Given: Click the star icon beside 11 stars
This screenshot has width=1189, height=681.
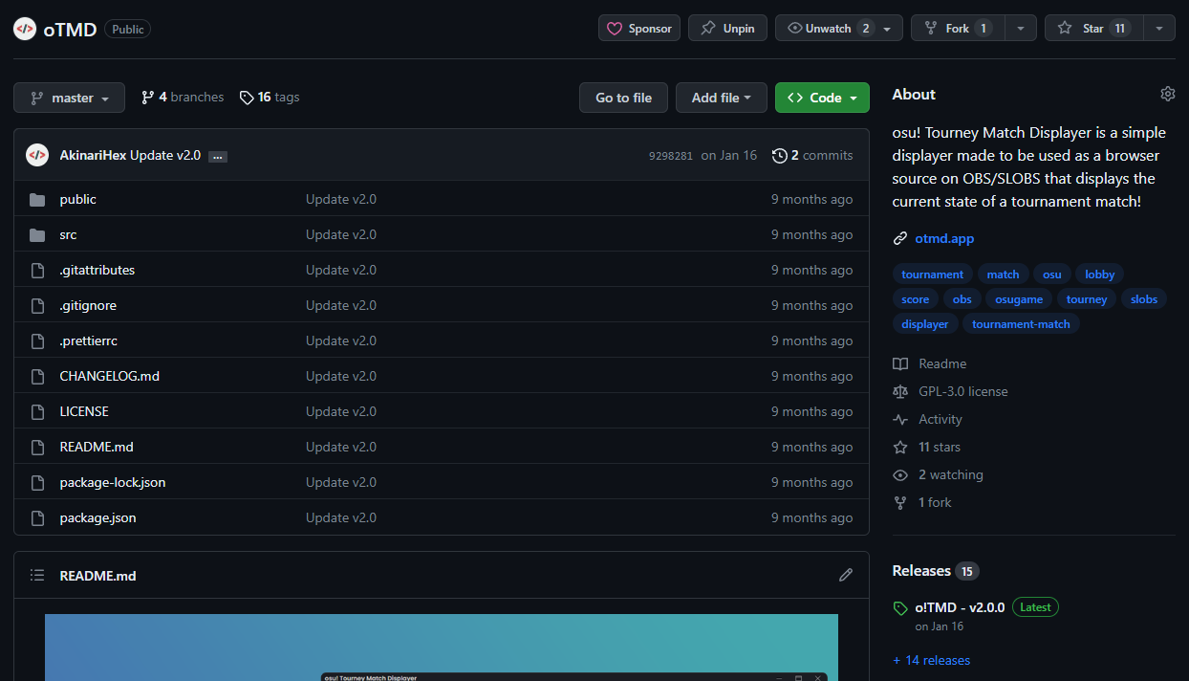Looking at the screenshot, I should click(899, 447).
